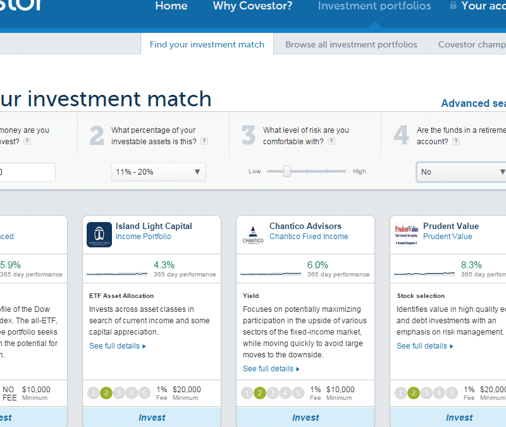
Task: Click the Chantico Advisors logo
Action: point(253,235)
